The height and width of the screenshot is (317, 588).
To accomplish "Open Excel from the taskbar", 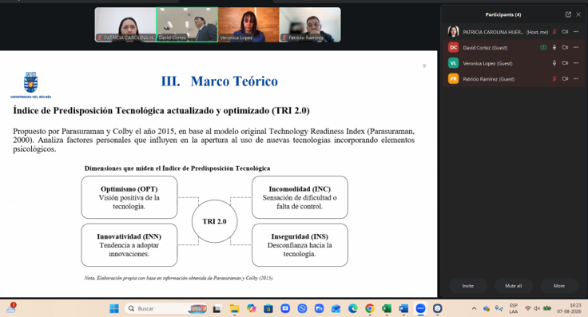I will point(387,308).
